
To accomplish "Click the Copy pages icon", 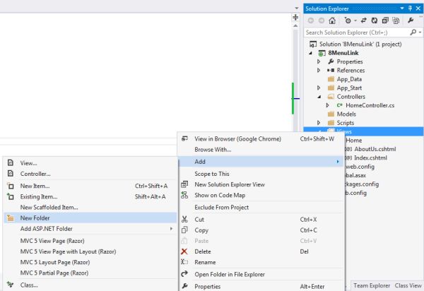I will click(x=184, y=230).
